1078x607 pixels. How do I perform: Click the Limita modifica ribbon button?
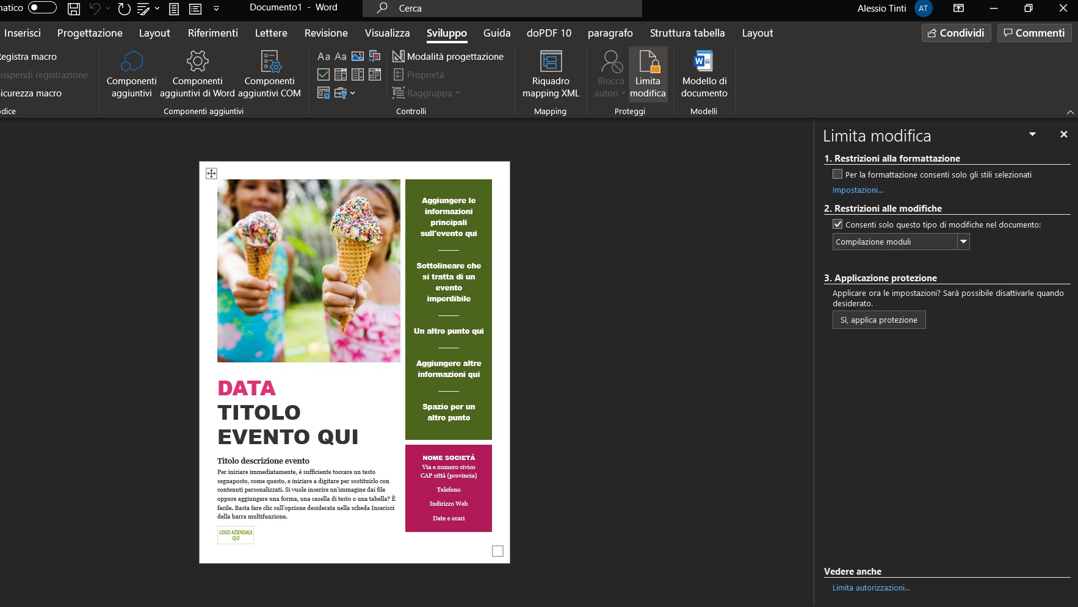tap(648, 74)
